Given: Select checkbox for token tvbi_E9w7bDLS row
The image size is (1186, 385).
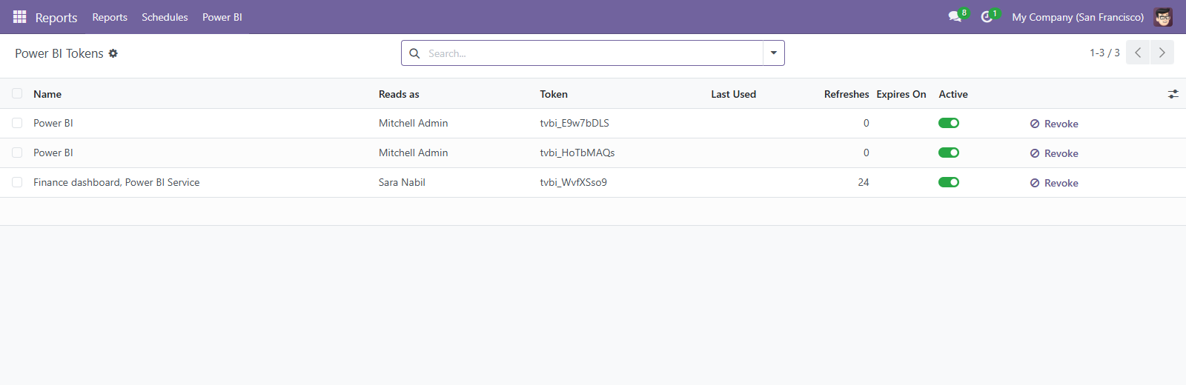Looking at the screenshot, I should pos(17,123).
